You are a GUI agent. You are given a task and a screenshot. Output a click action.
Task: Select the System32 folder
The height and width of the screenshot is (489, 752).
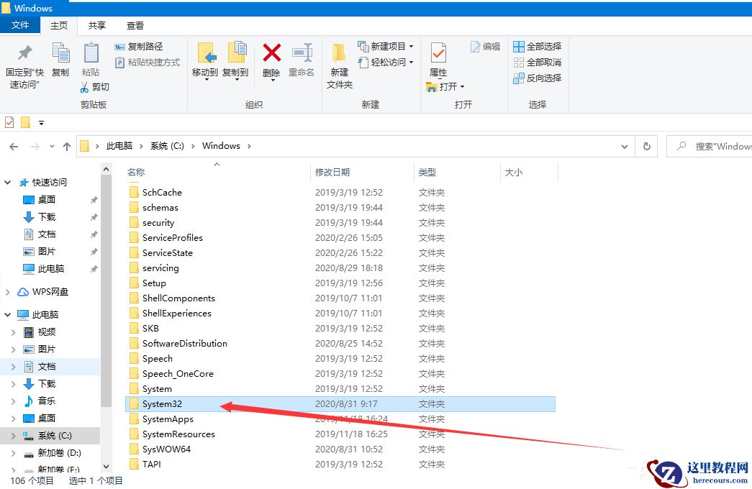161,403
